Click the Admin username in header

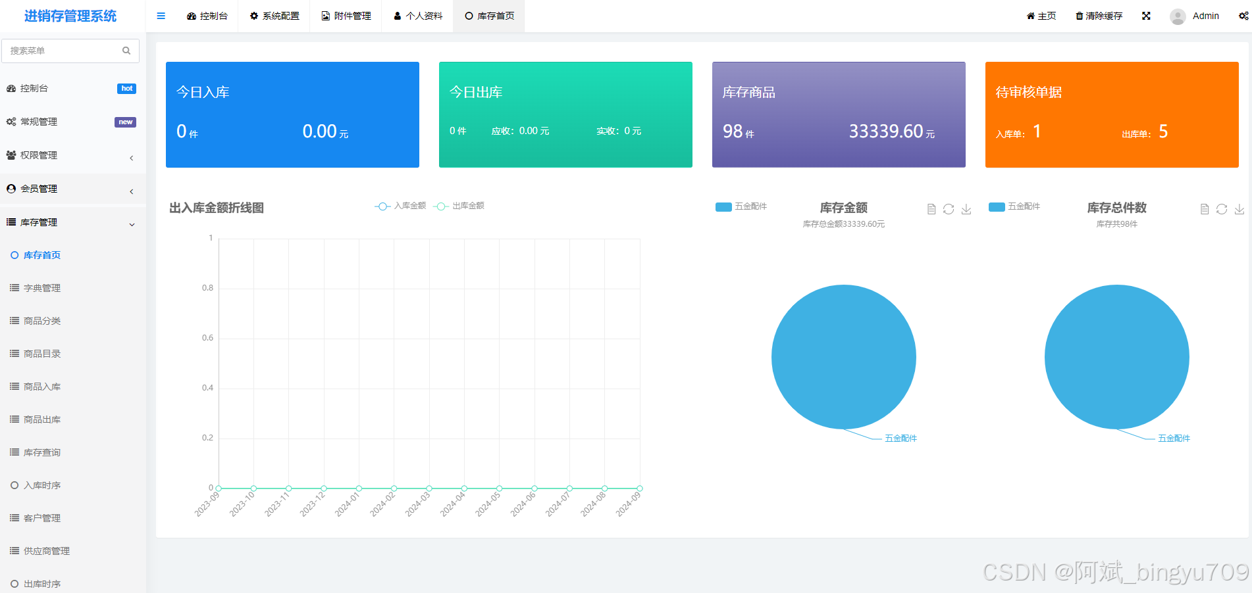tap(1206, 16)
